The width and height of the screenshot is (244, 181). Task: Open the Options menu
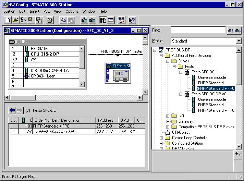coord(72,12)
